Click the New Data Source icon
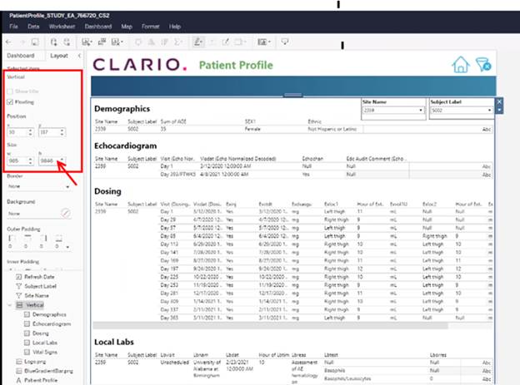Screen dimensions: 520x385 click(53, 42)
